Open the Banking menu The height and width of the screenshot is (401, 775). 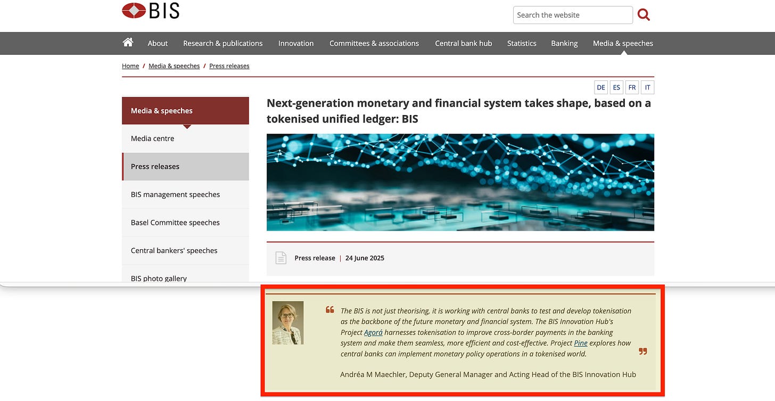click(x=564, y=43)
